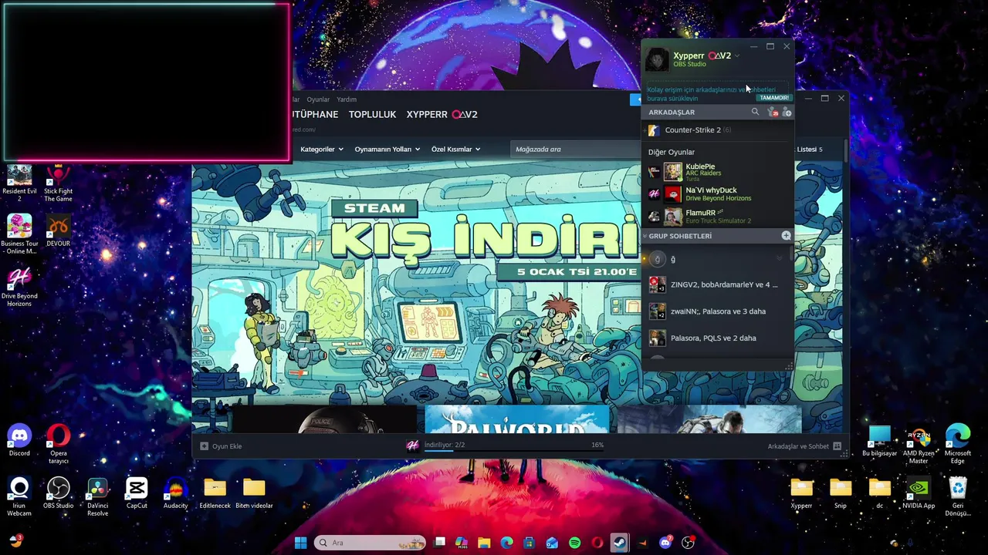This screenshot has width=988, height=555.
Task: Open File Explorer from the taskbar
Action: pyautogui.click(x=484, y=543)
